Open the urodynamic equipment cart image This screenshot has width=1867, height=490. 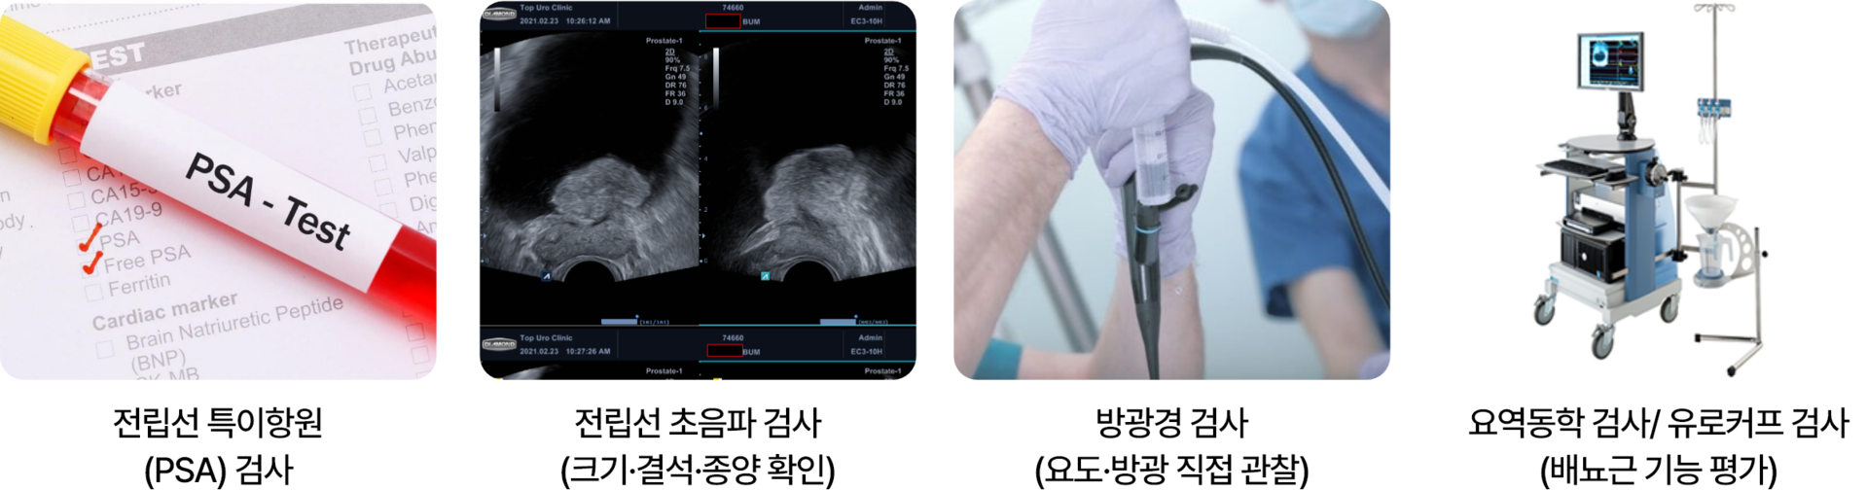pyautogui.click(x=1652, y=191)
